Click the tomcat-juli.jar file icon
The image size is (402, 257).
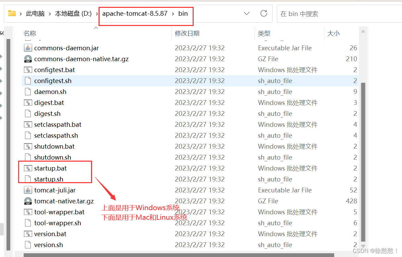click(28, 190)
